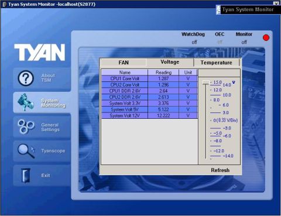
Task: Click the red status indicator light
Action: [x=266, y=37]
